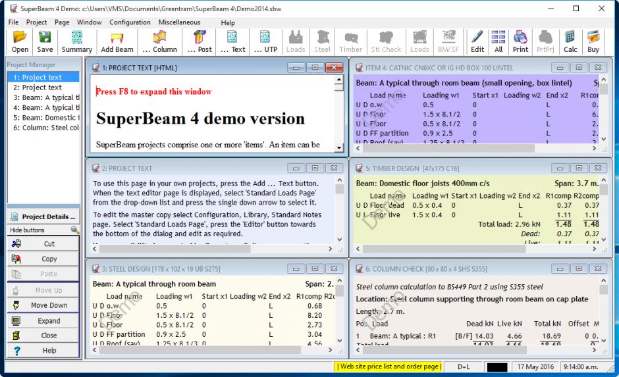
Task: Open the Help menu in menu bar
Action: (228, 23)
